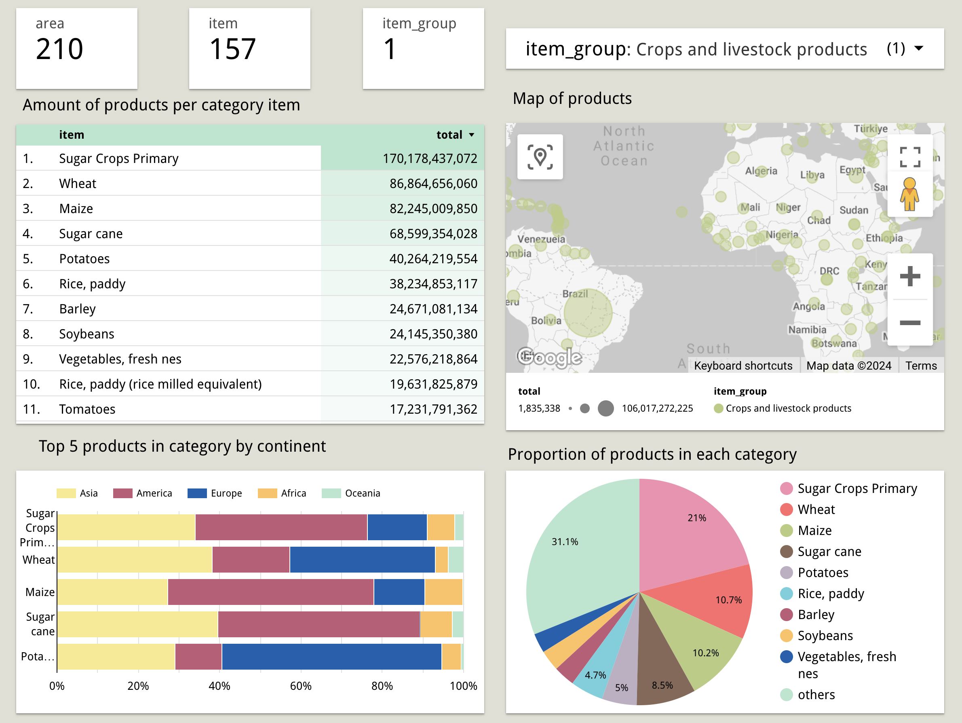Select the Soybeans row in the table
The width and height of the screenshot is (962, 723).
pyautogui.click(x=250, y=334)
